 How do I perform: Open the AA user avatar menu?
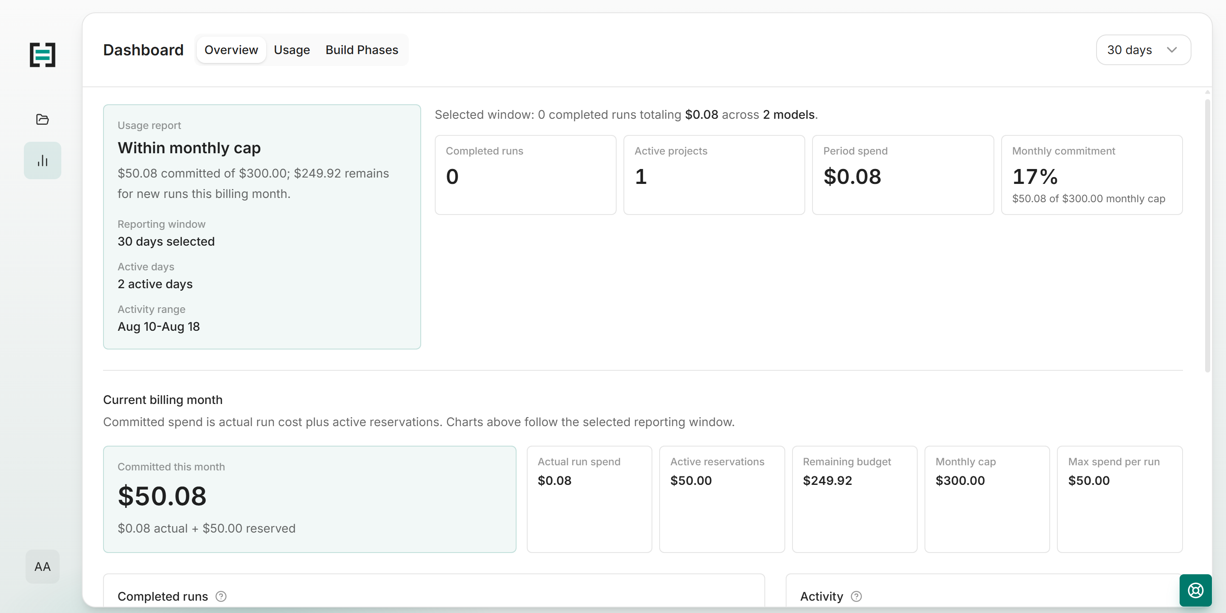coord(42,566)
